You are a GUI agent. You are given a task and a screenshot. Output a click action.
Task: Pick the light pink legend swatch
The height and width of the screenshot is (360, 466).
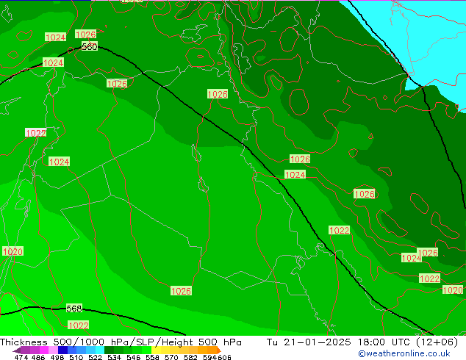pos(53,350)
